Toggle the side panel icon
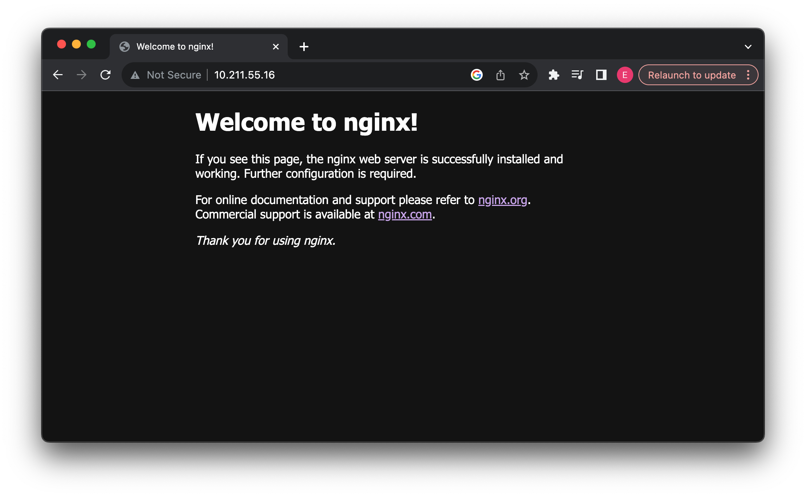 point(601,75)
